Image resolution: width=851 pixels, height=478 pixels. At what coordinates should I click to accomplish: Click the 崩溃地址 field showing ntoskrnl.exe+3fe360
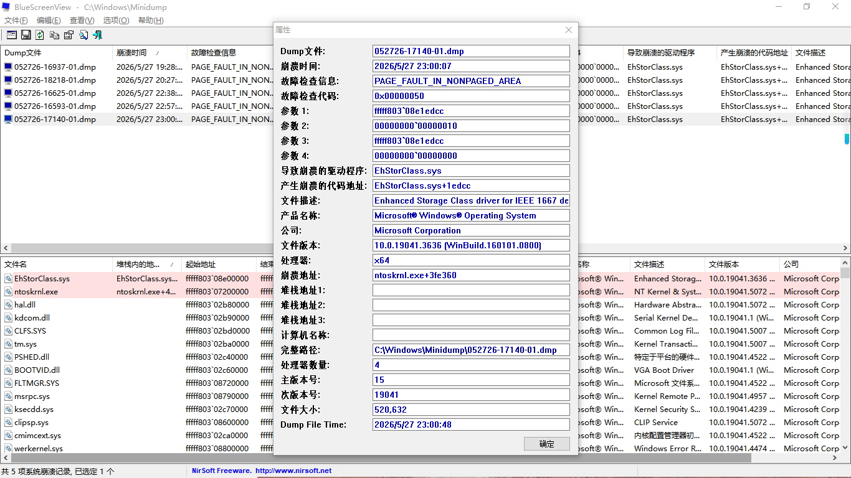[471, 275]
